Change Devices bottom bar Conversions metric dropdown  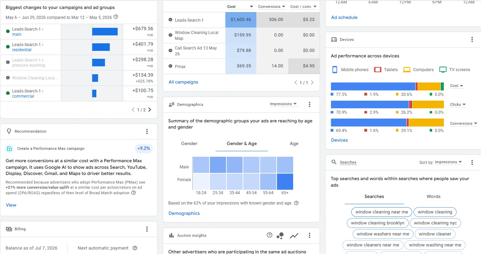tap(464, 123)
